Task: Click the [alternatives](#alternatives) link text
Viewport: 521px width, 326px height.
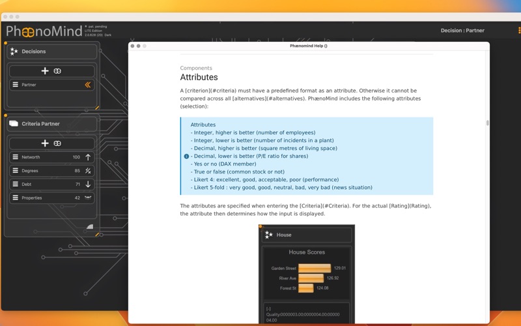Action: pyautogui.click(x=269, y=98)
